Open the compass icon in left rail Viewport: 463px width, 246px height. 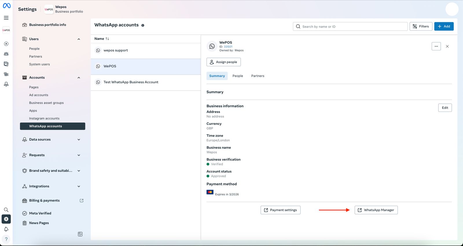coord(6,44)
